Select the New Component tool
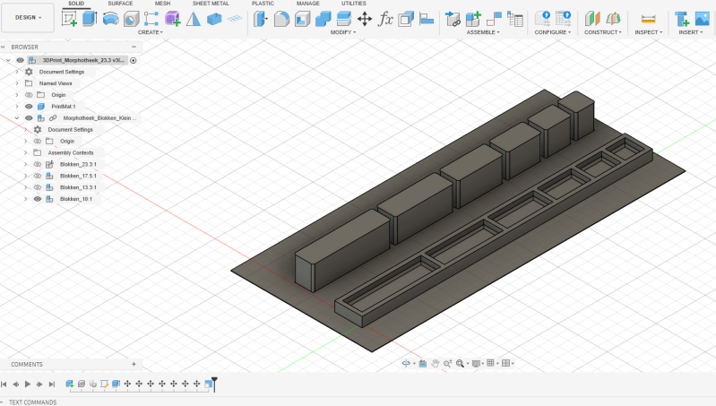Screen dimensions: 716x406 pos(473,19)
